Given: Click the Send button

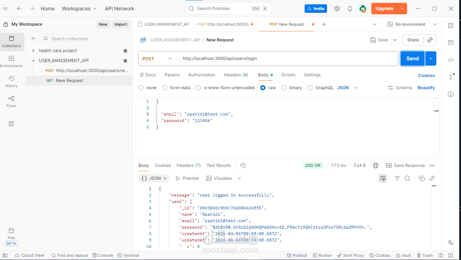Looking at the screenshot, I should click(x=412, y=58).
